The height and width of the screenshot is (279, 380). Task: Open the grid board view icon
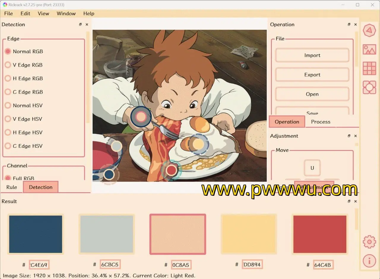pos(369,68)
